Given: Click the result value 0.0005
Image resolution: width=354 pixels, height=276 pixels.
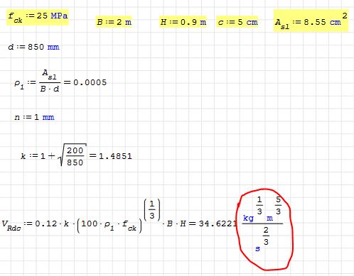Looking at the screenshot, I should click(90, 82).
